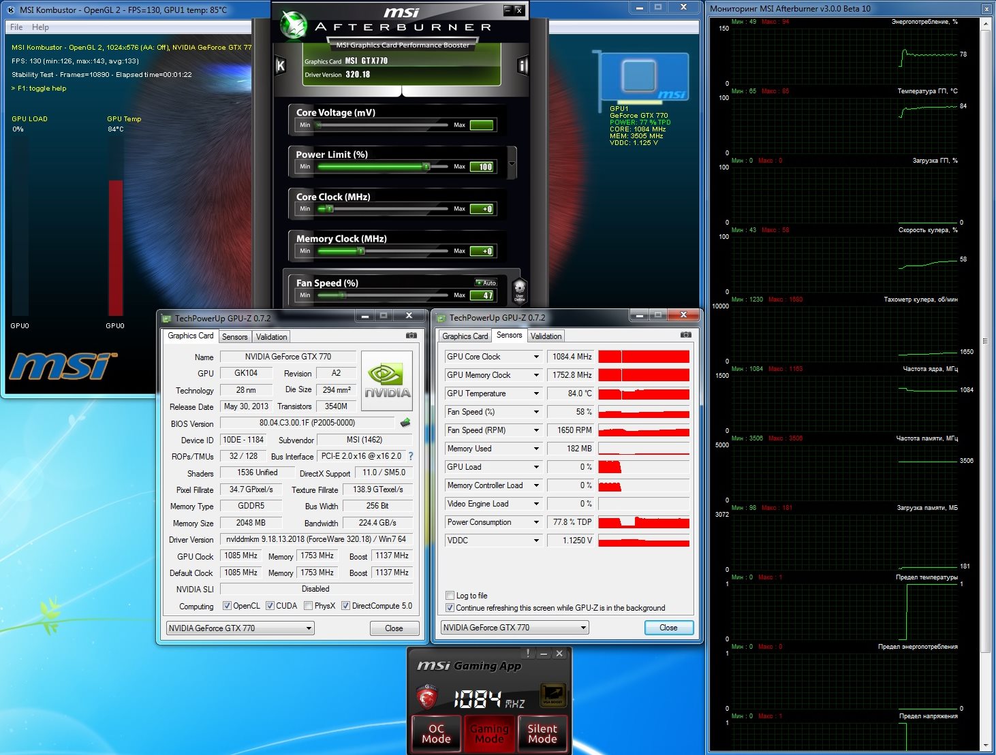The height and width of the screenshot is (755, 996).
Task: Select Silent Mode in MSI Gaming App
Action: pos(542,733)
